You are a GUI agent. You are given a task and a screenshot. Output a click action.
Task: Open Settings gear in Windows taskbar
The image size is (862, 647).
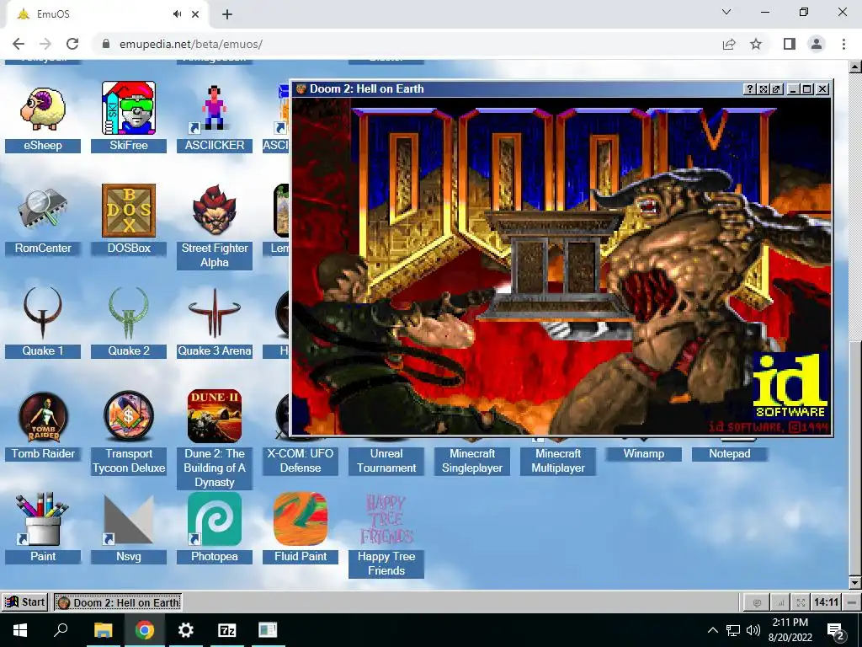[x=186, y=630]
